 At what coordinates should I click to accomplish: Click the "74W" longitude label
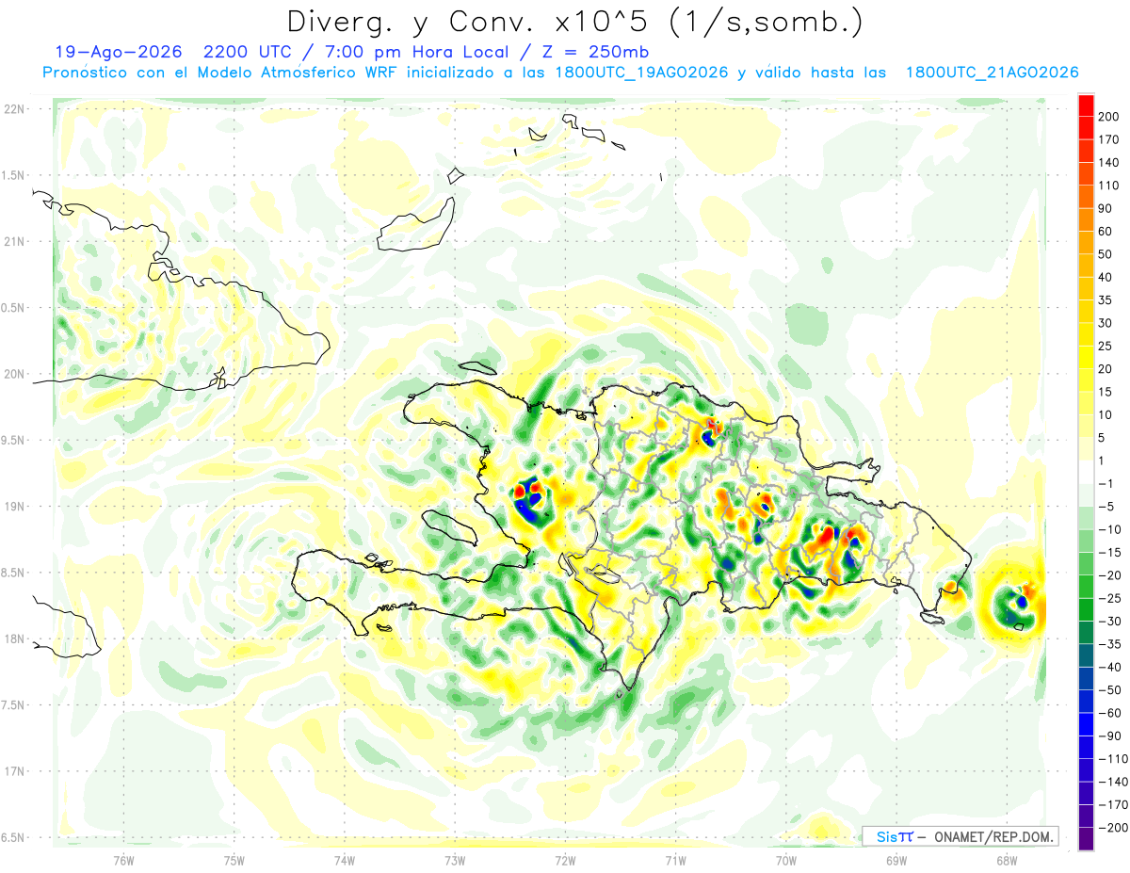345,860
